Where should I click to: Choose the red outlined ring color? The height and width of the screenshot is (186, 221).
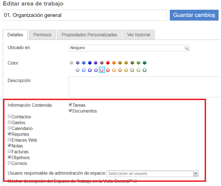tap(108, 70)
